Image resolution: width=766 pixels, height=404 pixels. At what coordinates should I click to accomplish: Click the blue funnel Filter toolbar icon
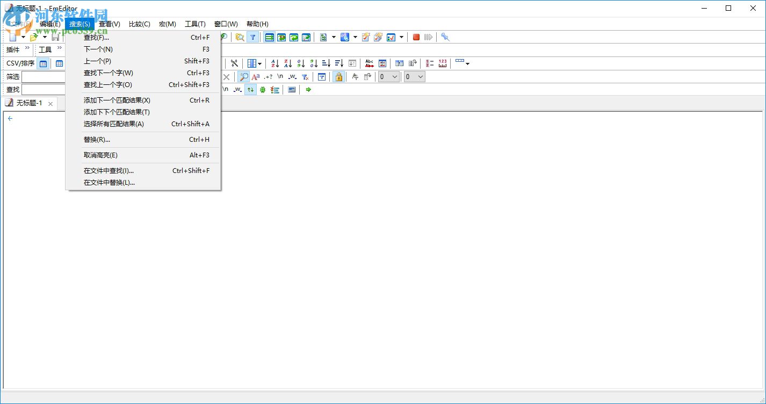(x=252, y=37)
